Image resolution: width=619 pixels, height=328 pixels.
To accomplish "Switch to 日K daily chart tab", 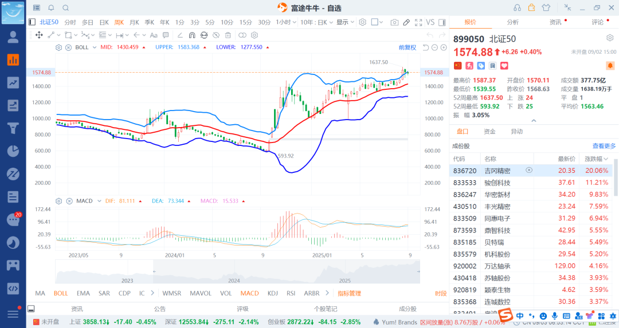I will click(104, 22).
